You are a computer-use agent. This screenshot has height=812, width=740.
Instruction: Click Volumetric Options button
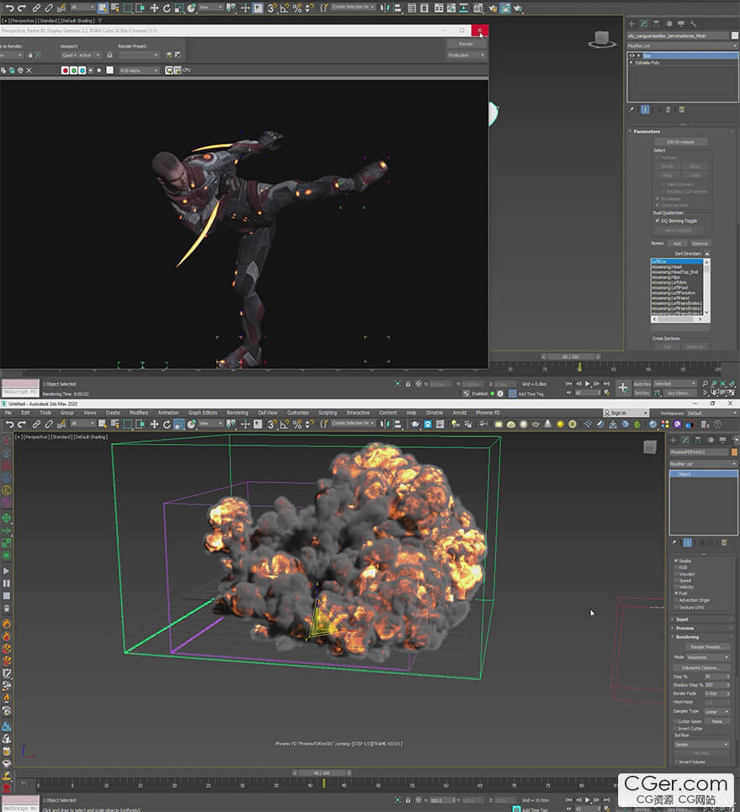click(701, 667)
